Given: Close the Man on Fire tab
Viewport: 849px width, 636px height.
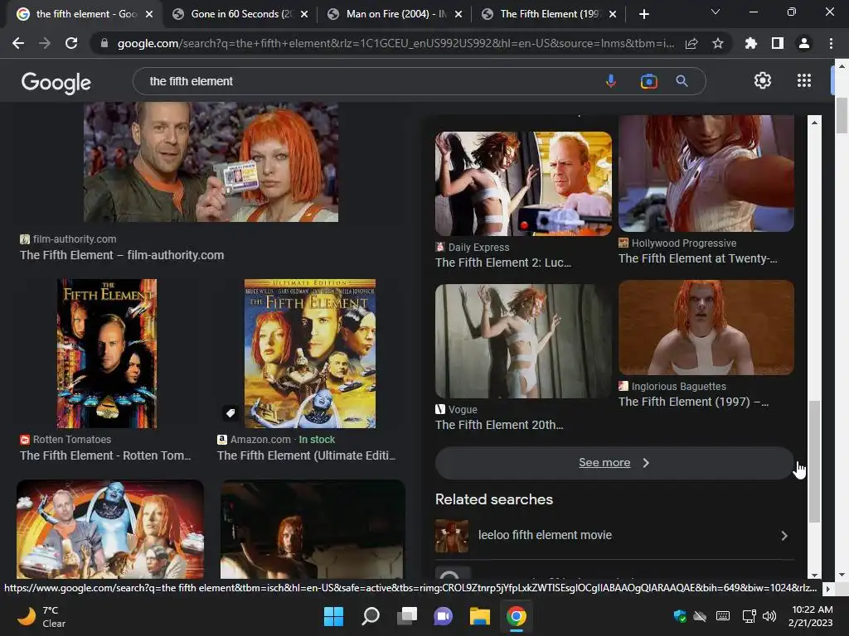Looking at the screenshot, I should pyautogui.click(x=458, y=14).
